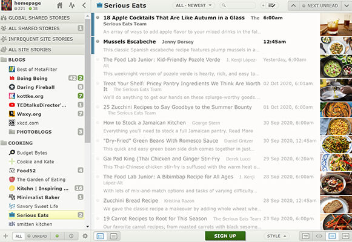The width and height of the screenshot is (352, 242).
Task: Click the feed list scrollbar thumb
Action: [x=88, y=80]
